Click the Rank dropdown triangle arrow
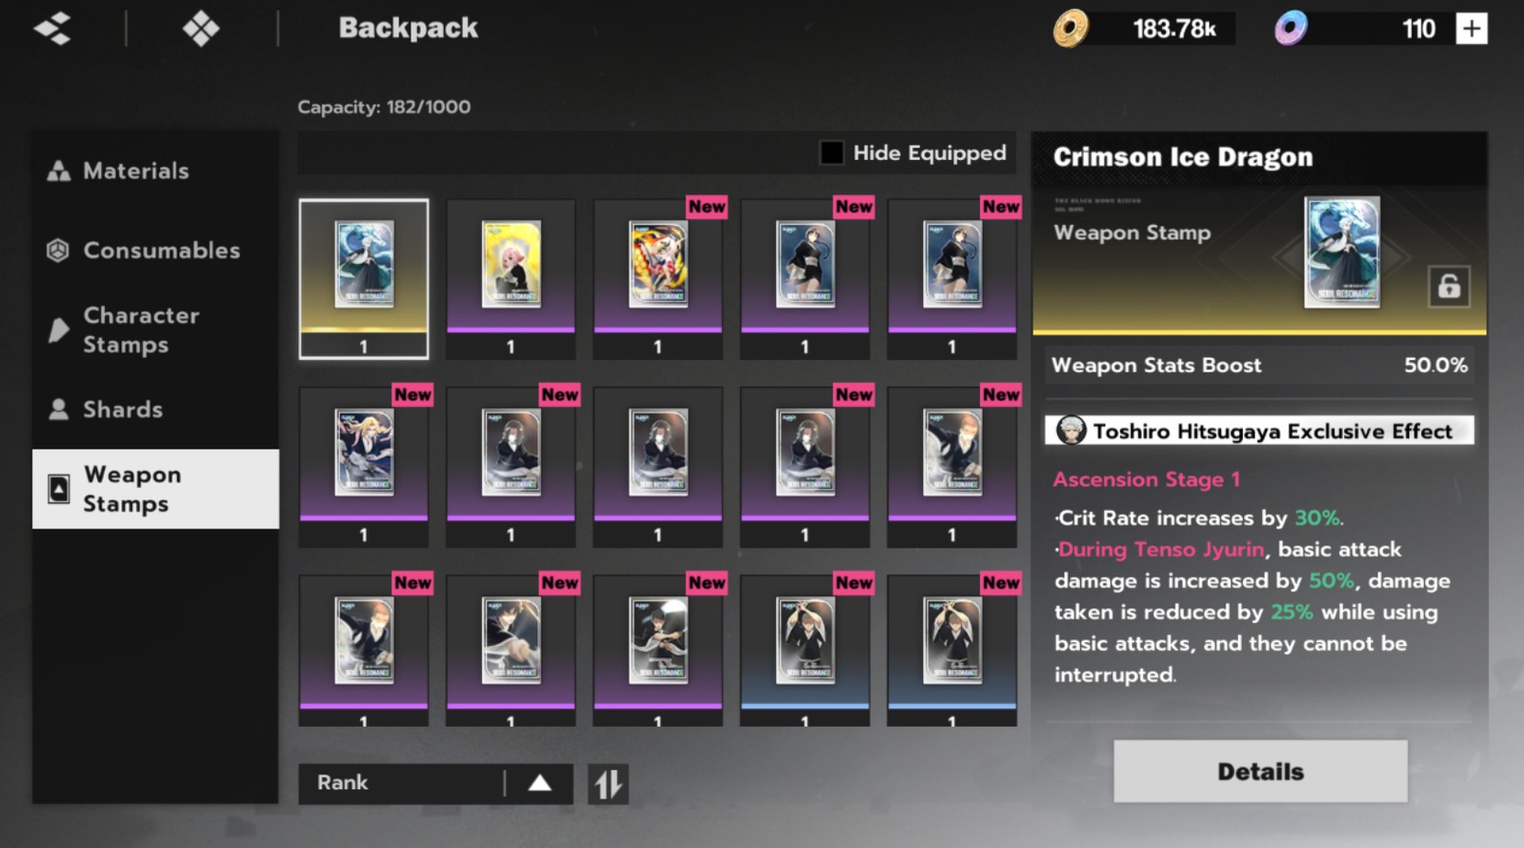1524x848 pixels. pos(540,783)
